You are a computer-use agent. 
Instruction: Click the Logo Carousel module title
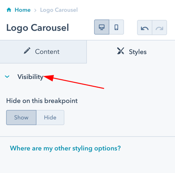tap(38, 27)
